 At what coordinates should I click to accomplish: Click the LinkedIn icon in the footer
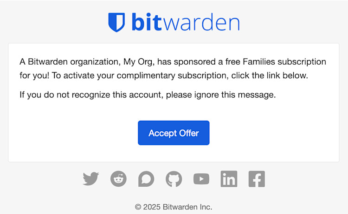point(229,179)
